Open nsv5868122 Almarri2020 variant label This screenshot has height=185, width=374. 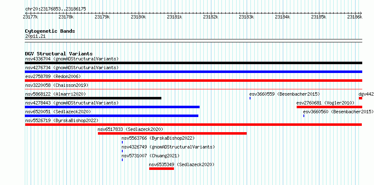tap(55, 94)
